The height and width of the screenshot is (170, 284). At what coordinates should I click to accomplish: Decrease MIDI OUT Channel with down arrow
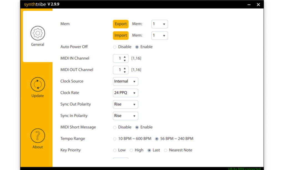point(125,72)
